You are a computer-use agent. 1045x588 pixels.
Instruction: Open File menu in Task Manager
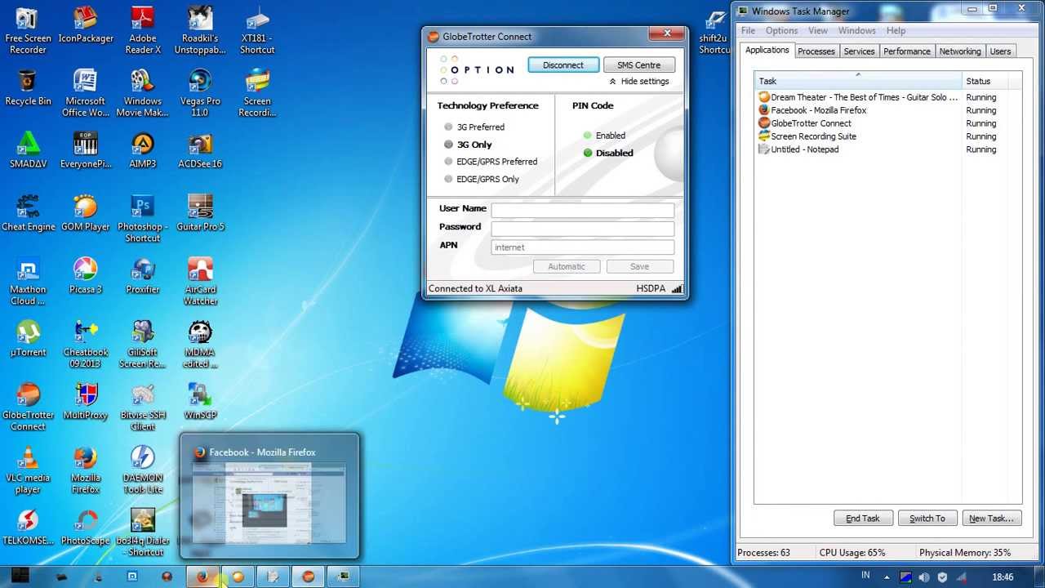tap(748, 31)
